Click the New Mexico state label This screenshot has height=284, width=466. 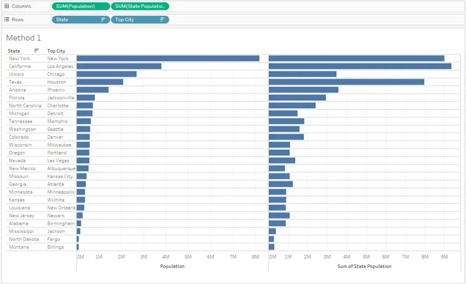pyautogui.click(x=22, y=168)
